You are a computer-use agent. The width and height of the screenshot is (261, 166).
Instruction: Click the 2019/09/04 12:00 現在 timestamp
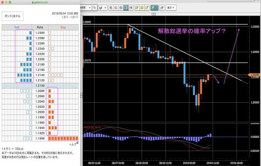tap(65, 13)
